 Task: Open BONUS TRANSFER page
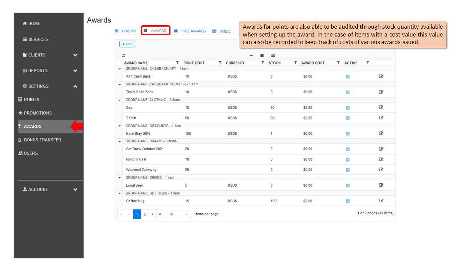pyautogui.click(x=40, y=140)
